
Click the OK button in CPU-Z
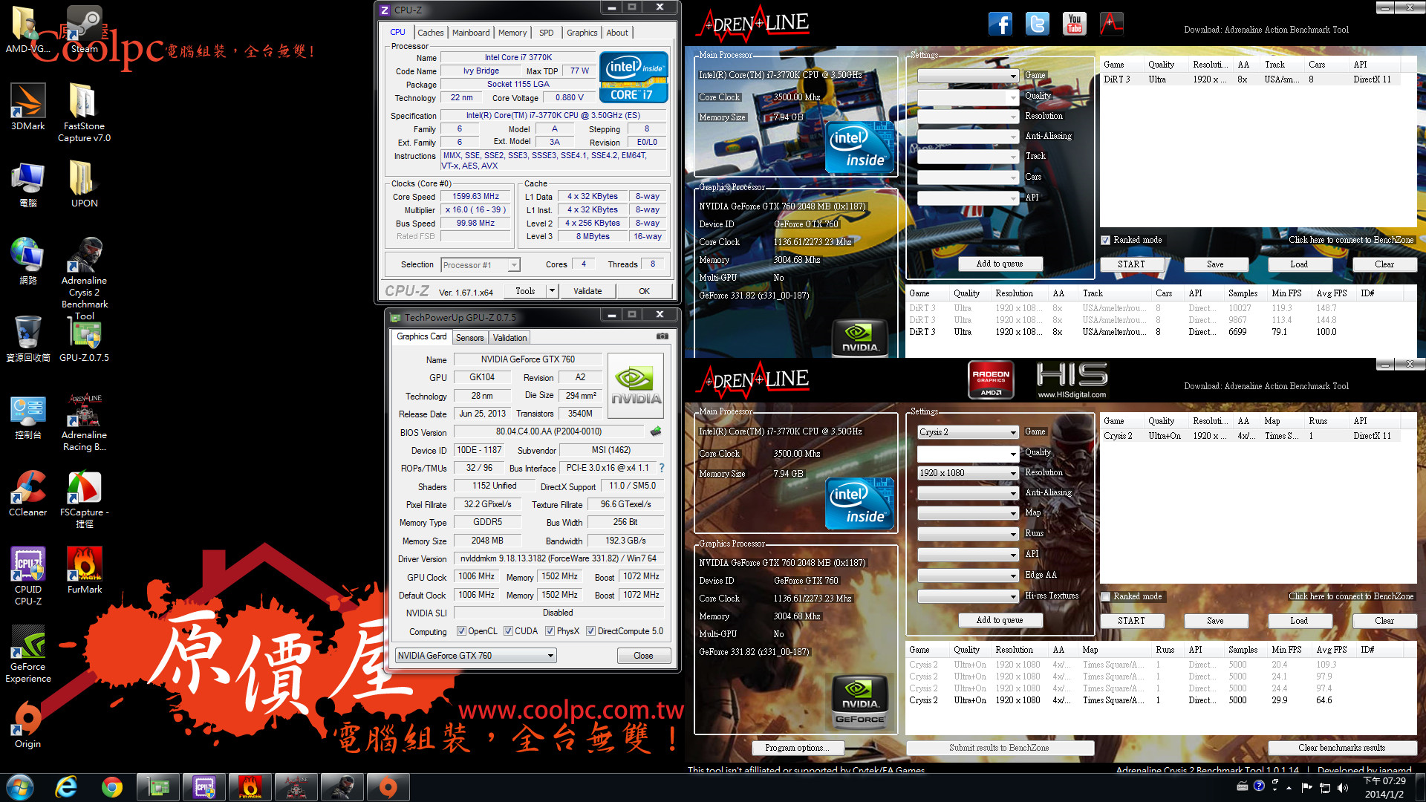click(x=644, y=291)
